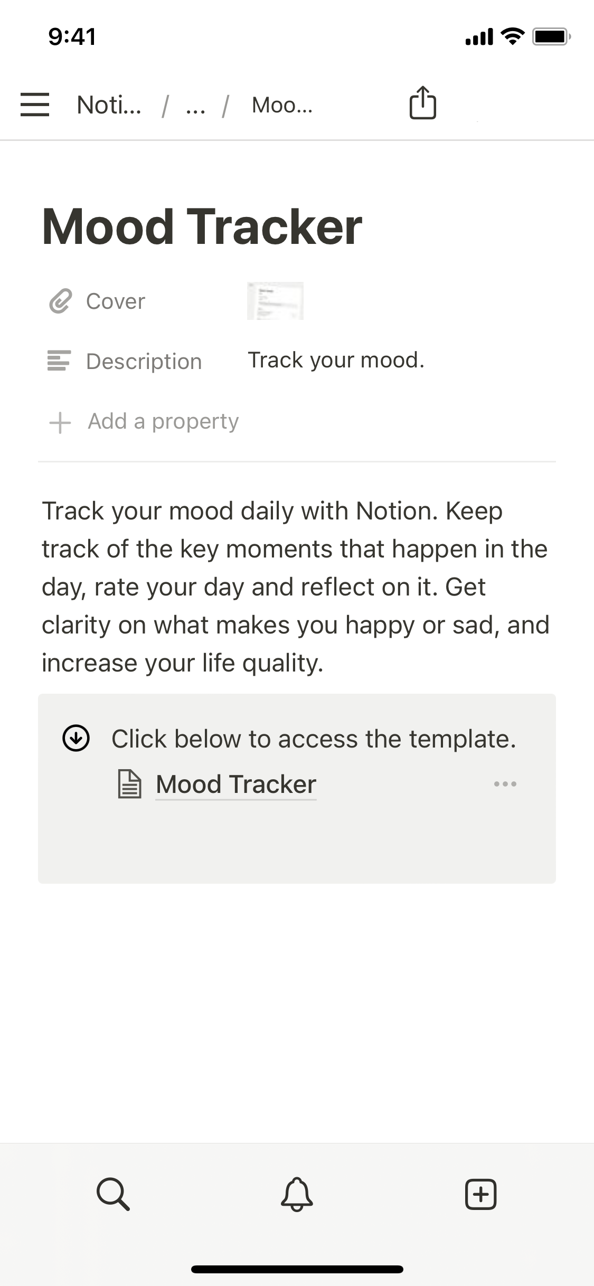The image size is (594, 1286).
Task: Tap Add a property
Action: 163,421
